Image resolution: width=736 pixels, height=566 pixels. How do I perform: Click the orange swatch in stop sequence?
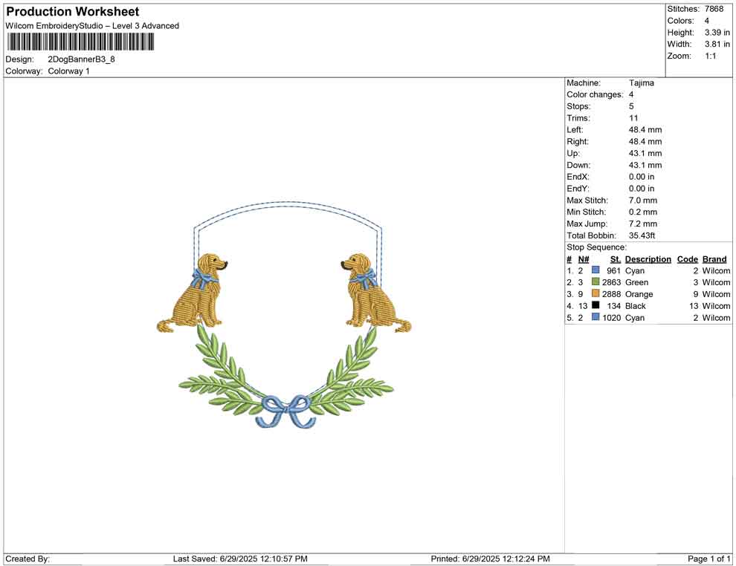(595, 293)
